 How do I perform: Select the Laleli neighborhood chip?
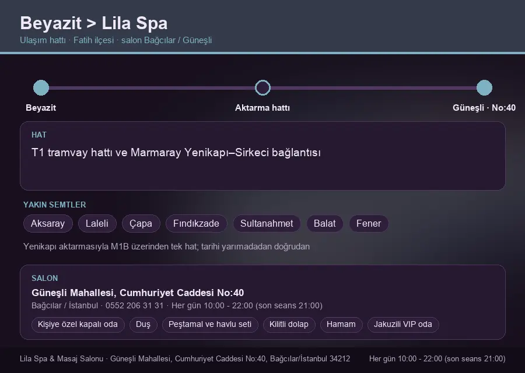click(97, 223)
